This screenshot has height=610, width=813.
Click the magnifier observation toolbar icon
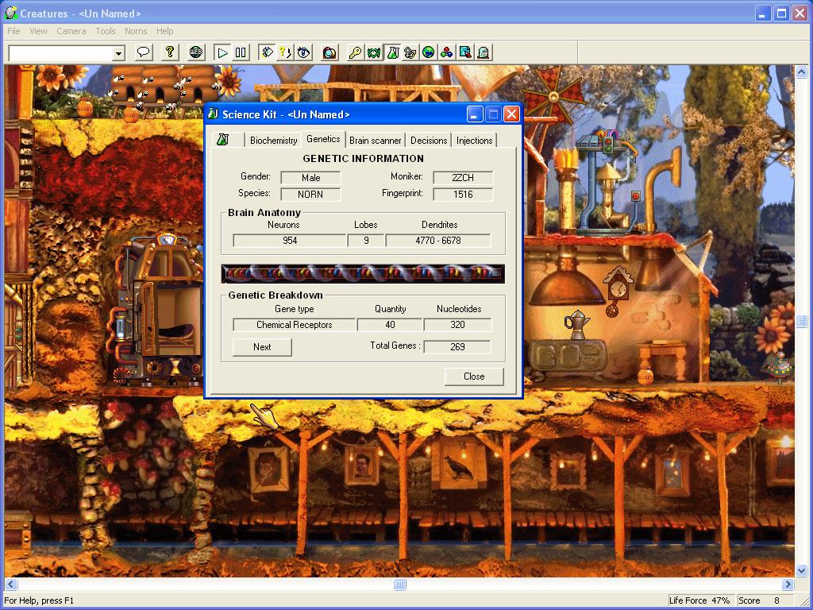pos(465,52)
